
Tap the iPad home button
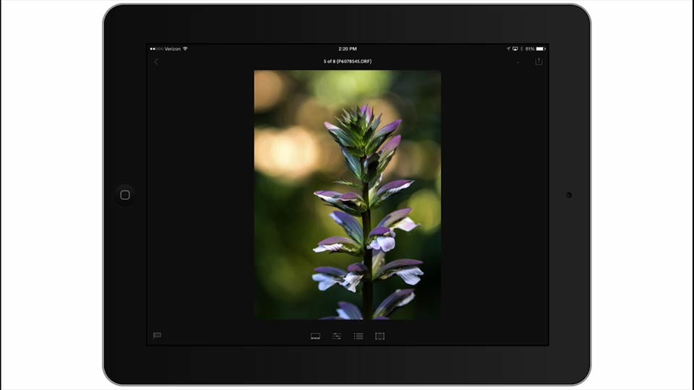(x=125, y=195)
